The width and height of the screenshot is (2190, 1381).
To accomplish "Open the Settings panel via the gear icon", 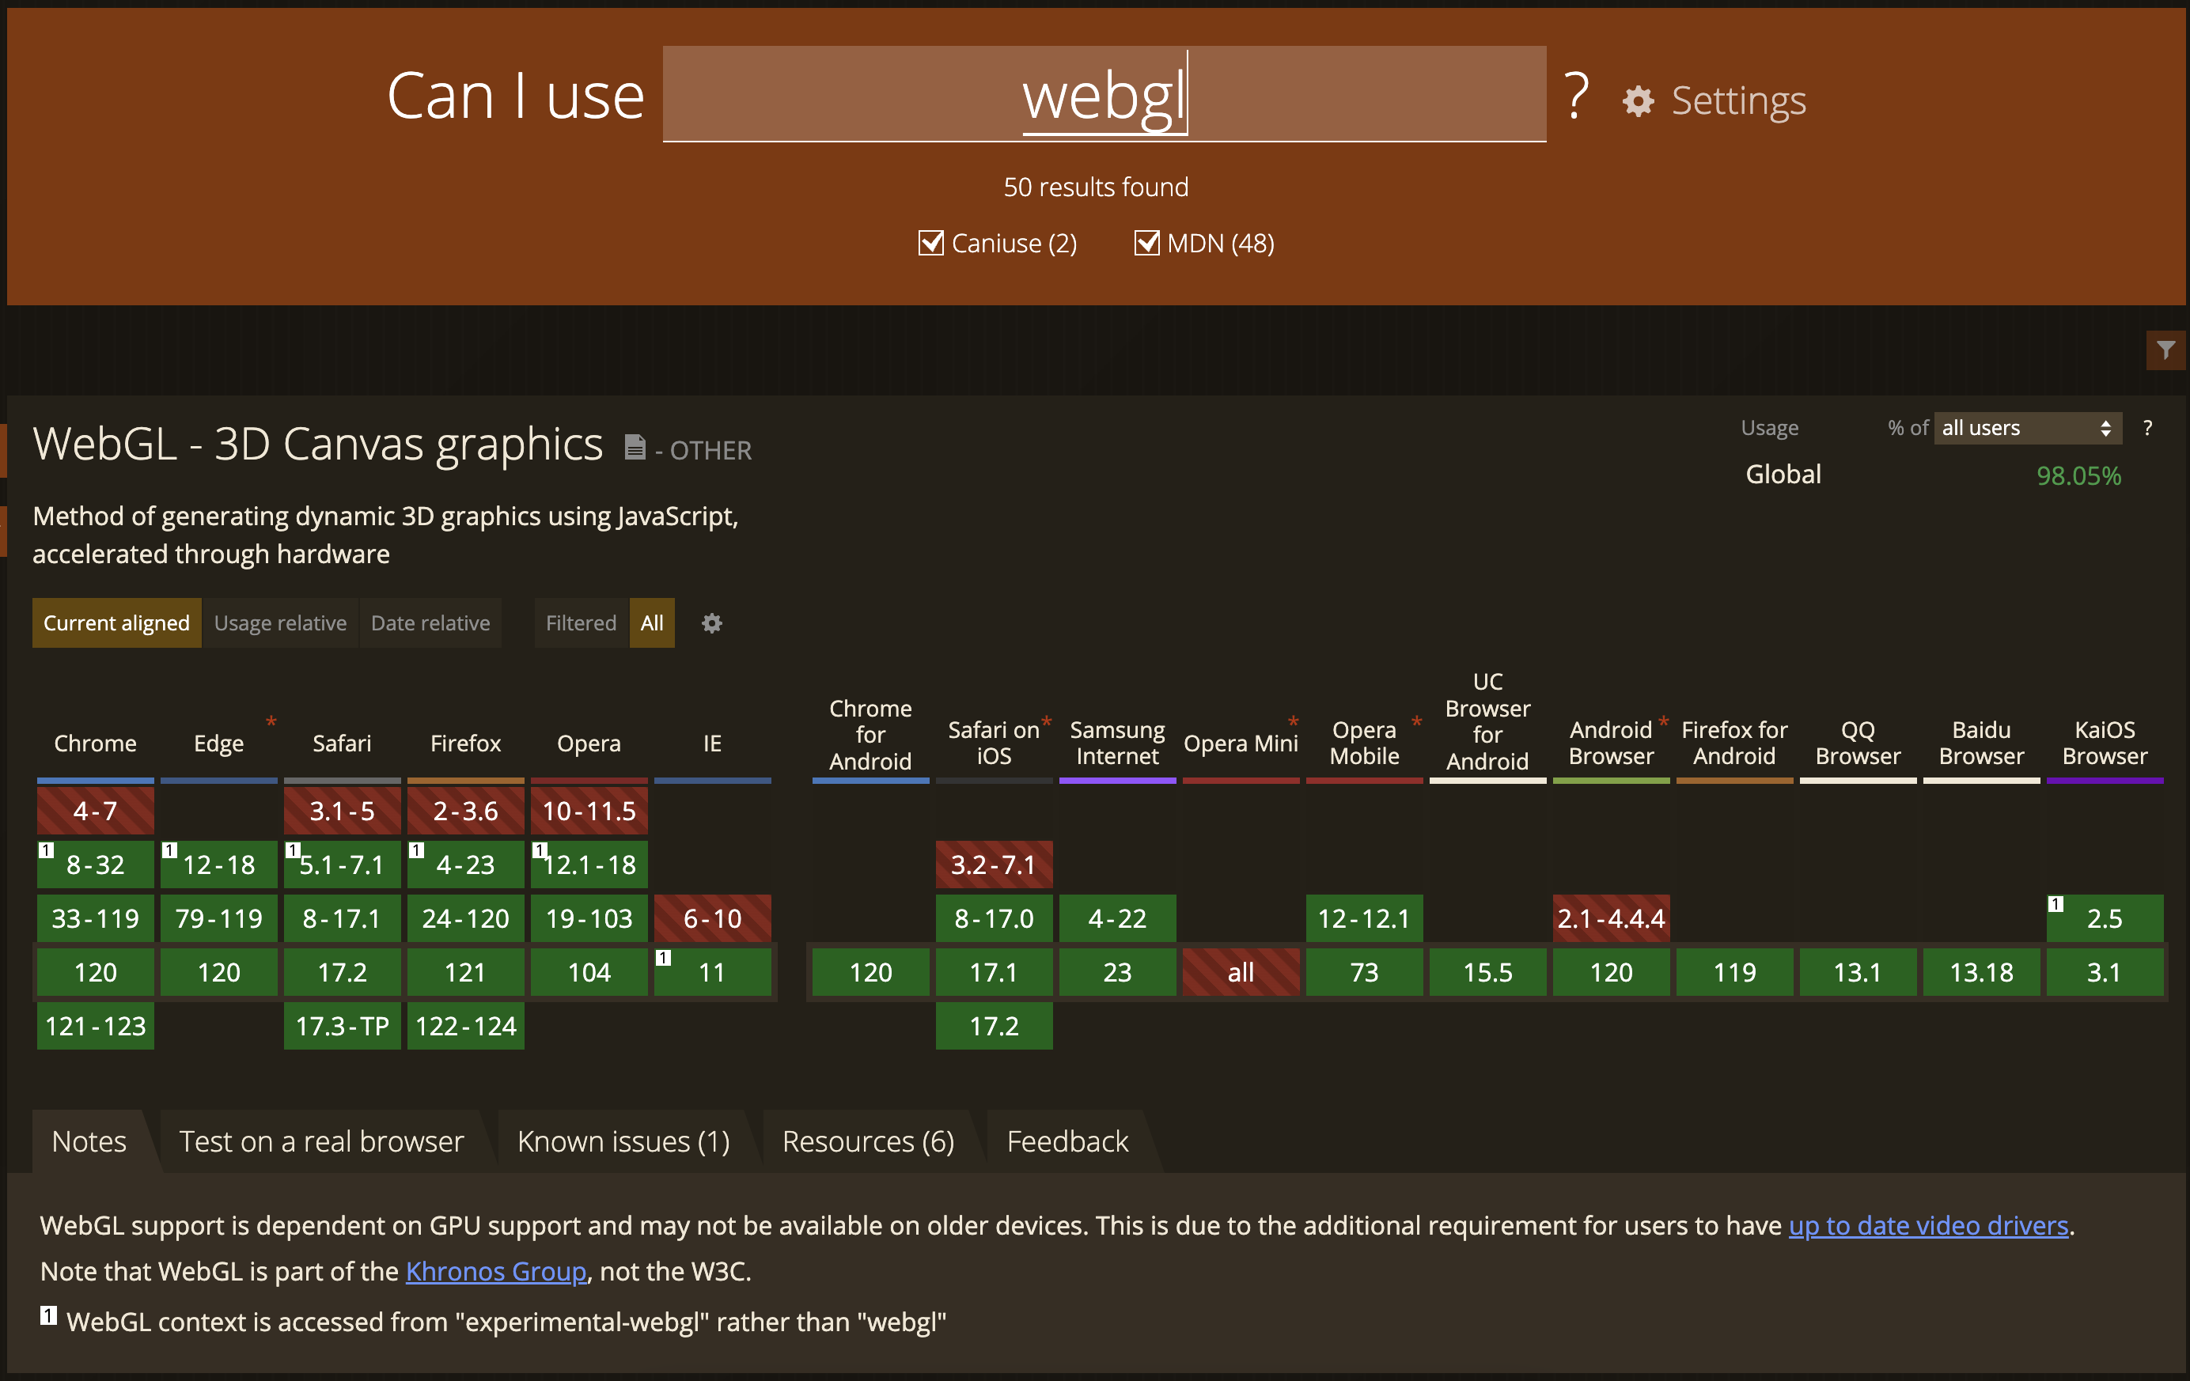I will [1637, 101].
